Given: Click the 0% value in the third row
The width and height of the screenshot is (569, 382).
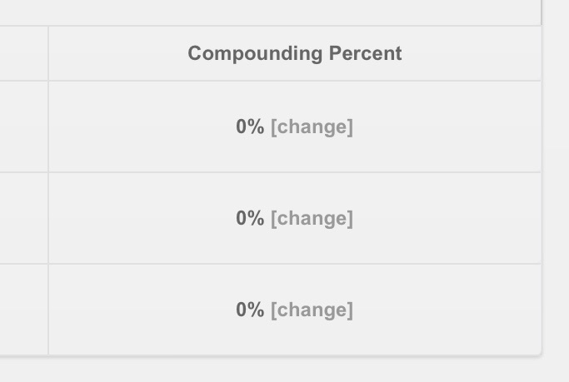Looking at the screenshot, I should click(x=249, y=310).
